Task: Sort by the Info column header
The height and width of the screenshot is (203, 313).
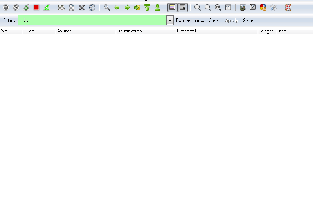Action: [295, 31]
